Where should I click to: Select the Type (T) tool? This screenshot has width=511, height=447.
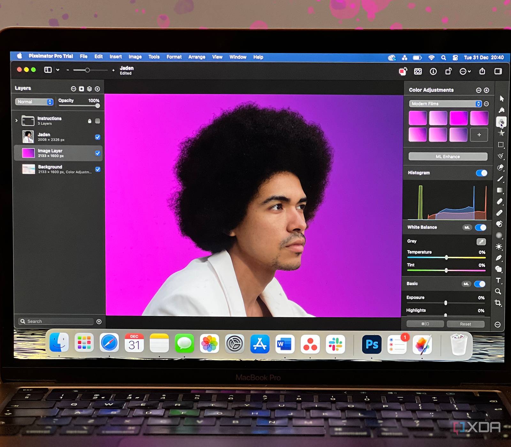coord(498,280)
